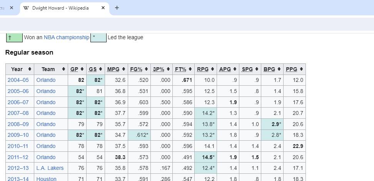Screen dimensions: 374x181
Task: Sort table by Year column arrows
Action: [30, 69]
